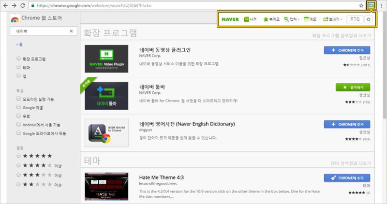Select the 확장 프로그램 radio filter
This screenshot has height=204, width=387.
point(18,58)
